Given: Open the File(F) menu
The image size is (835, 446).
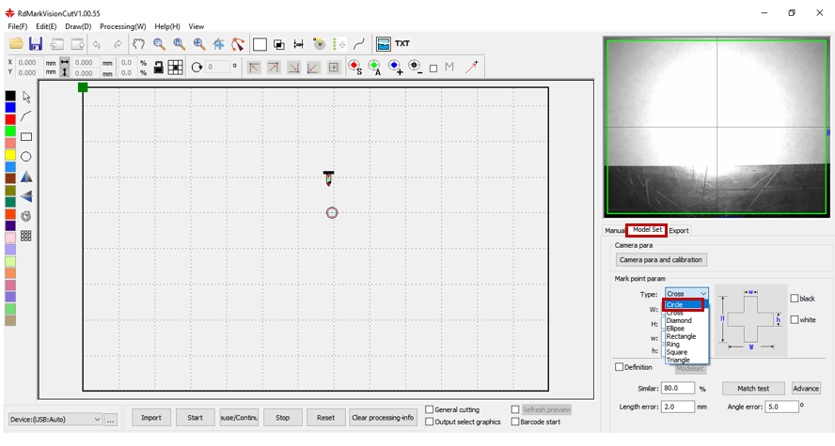Looking at the screenshot, I should tap(17, 26).
